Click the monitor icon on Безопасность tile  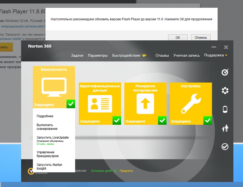coord(54,87)
